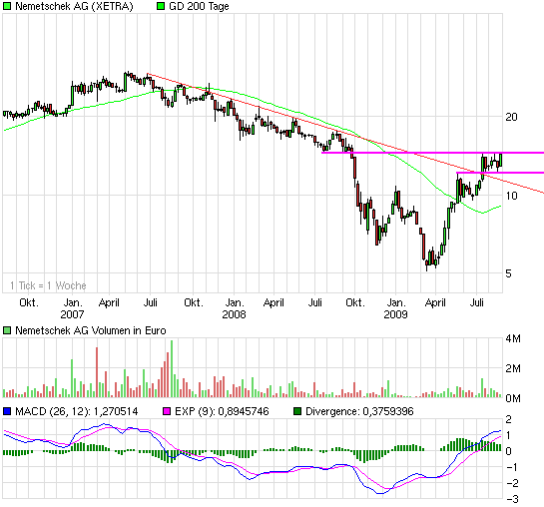Screen dimensions: 544x507
Task: Click the magenta EXP (9) legend swatch
Action: point(167,411)
